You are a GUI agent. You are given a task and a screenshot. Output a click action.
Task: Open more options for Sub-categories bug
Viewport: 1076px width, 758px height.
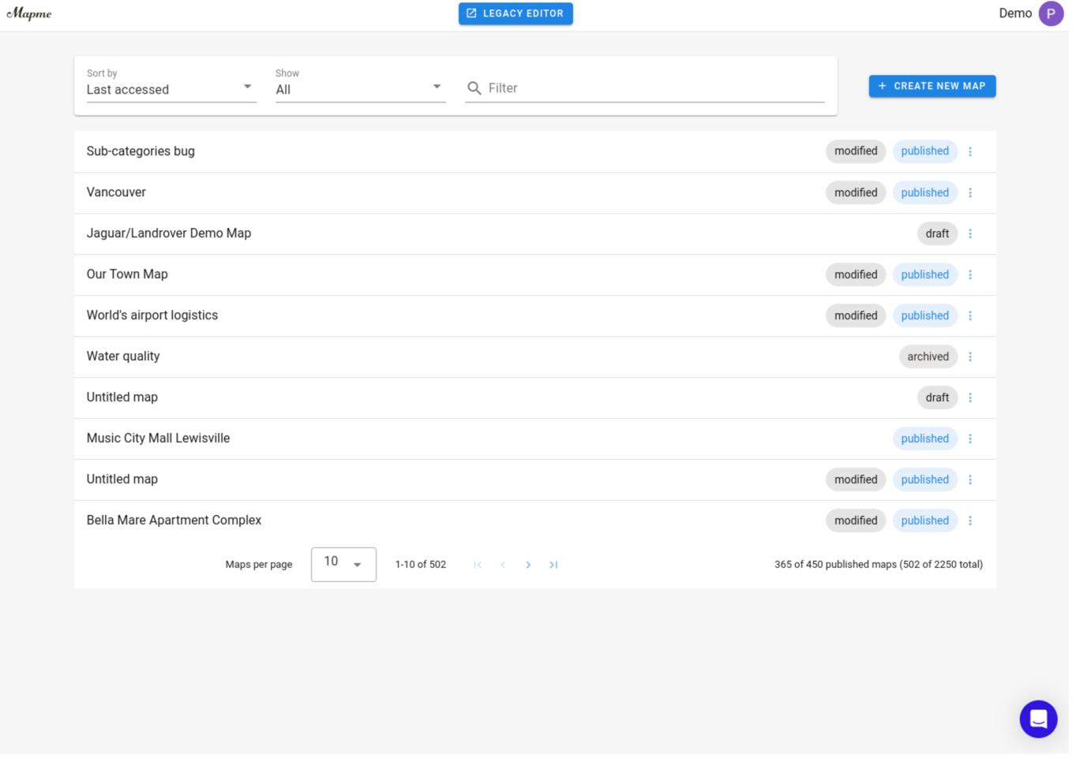tap(970, 151)
